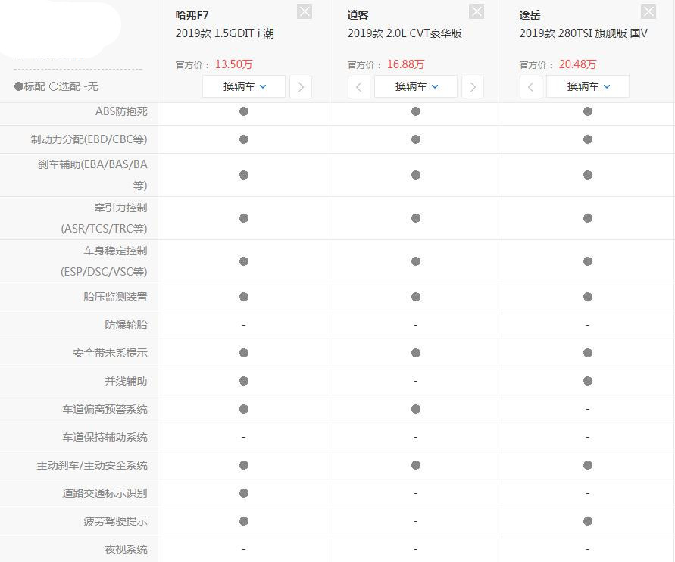Click 逍客 standard dot for 安全带未系提示
This screenshot has width=675, height=562.
416,353
